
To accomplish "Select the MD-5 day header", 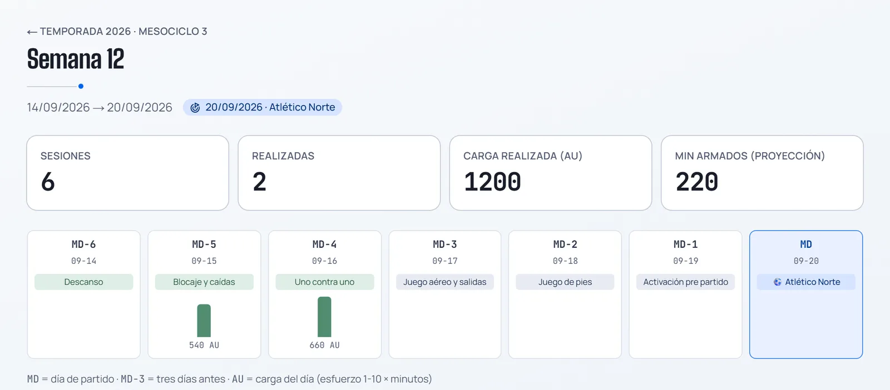I will tap(204, 244).
